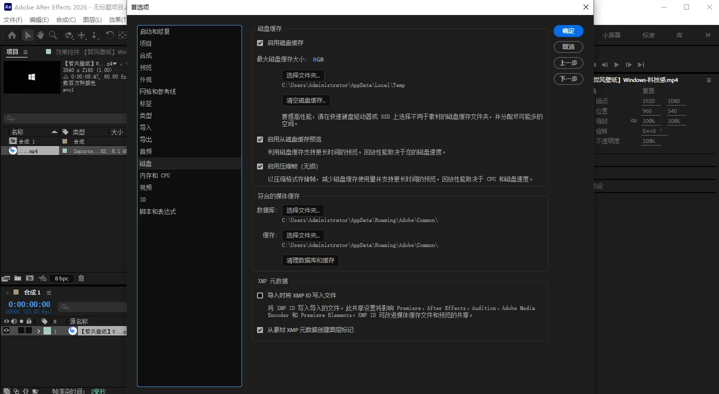Select the Zoom tool
The height and width of the screenshot is (394, 719).
pos(52,35)
